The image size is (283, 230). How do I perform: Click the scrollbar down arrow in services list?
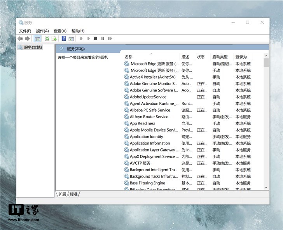click(x=266, y=188)
